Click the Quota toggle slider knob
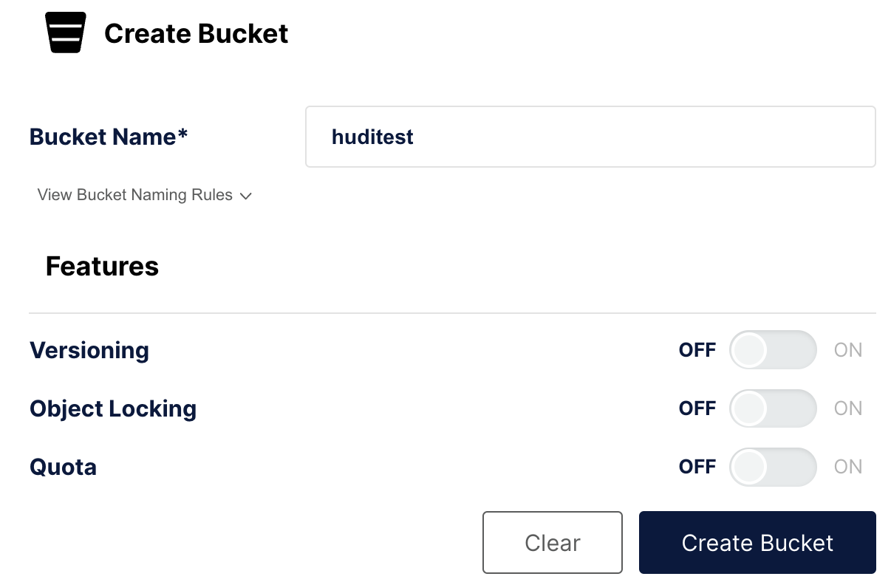The height and width of the screenshot is (582, 891). [748, 467]
